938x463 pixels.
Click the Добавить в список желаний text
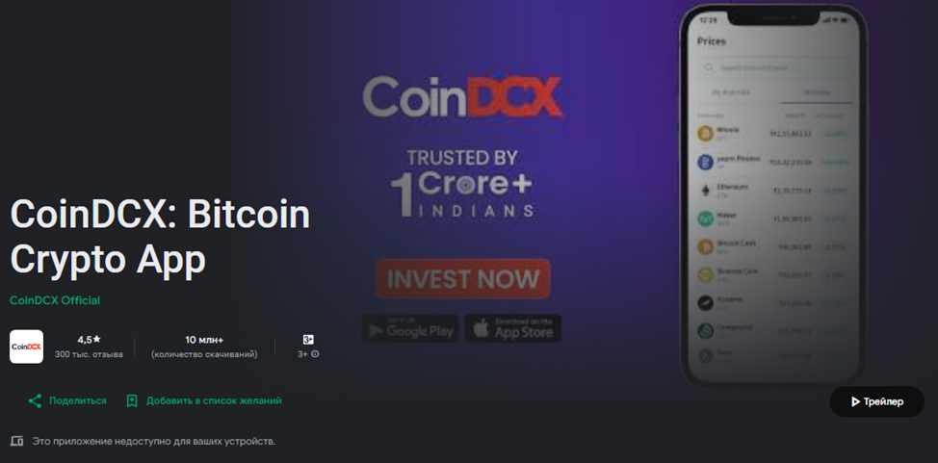coord(214,400)
